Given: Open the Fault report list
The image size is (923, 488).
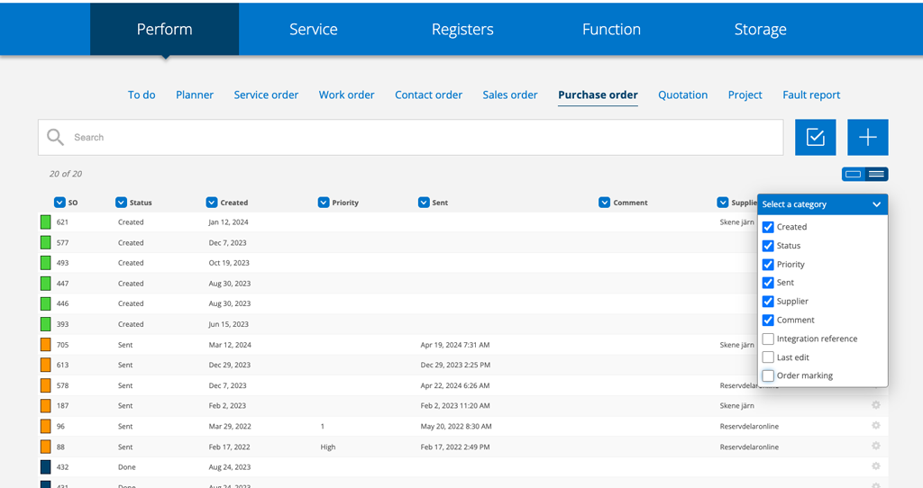Looking at the screenshot, I should click(x=811, y=95).
